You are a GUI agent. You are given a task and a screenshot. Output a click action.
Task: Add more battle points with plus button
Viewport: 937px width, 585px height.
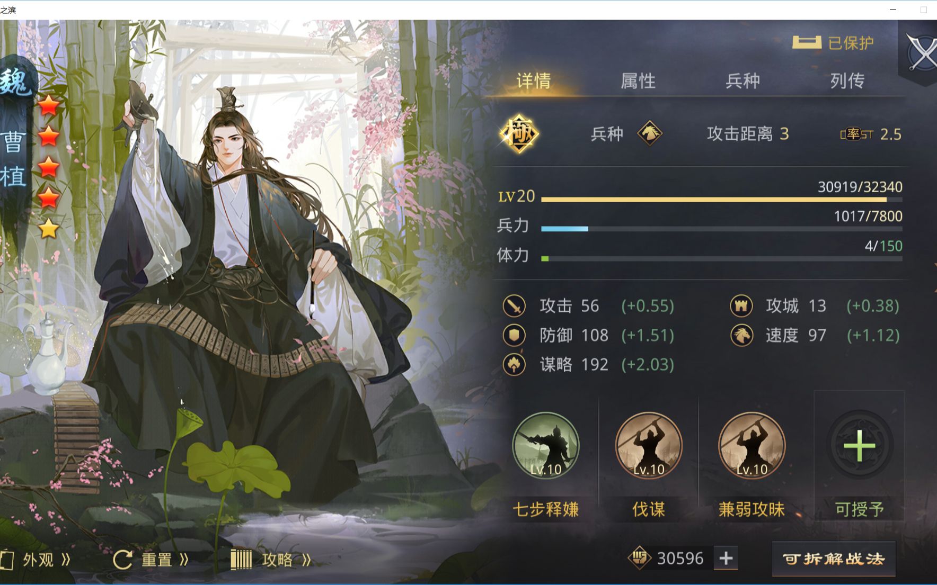[726, 558]
